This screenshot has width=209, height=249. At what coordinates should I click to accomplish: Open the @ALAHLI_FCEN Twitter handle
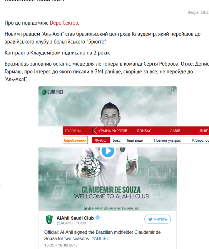click(71, 223)
